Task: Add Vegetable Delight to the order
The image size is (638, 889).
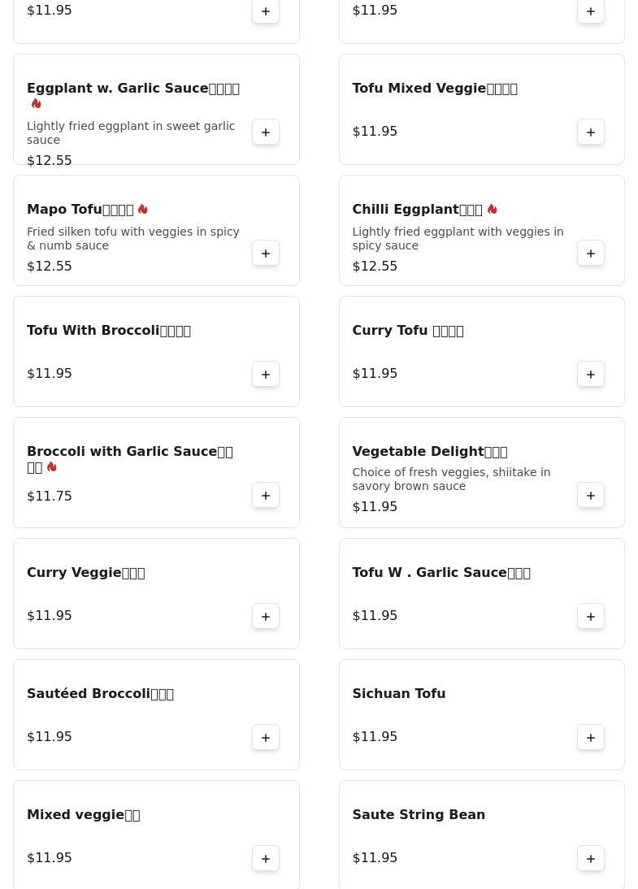Action: pyautogui.click(x=591, y=495)
